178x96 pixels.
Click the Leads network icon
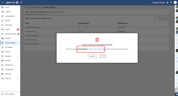[2, 29]
